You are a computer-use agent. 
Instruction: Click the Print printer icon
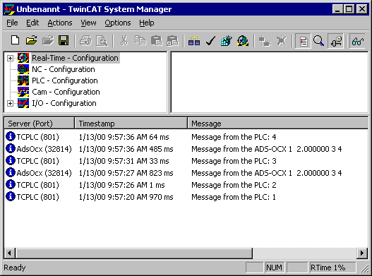pos(85,40)
